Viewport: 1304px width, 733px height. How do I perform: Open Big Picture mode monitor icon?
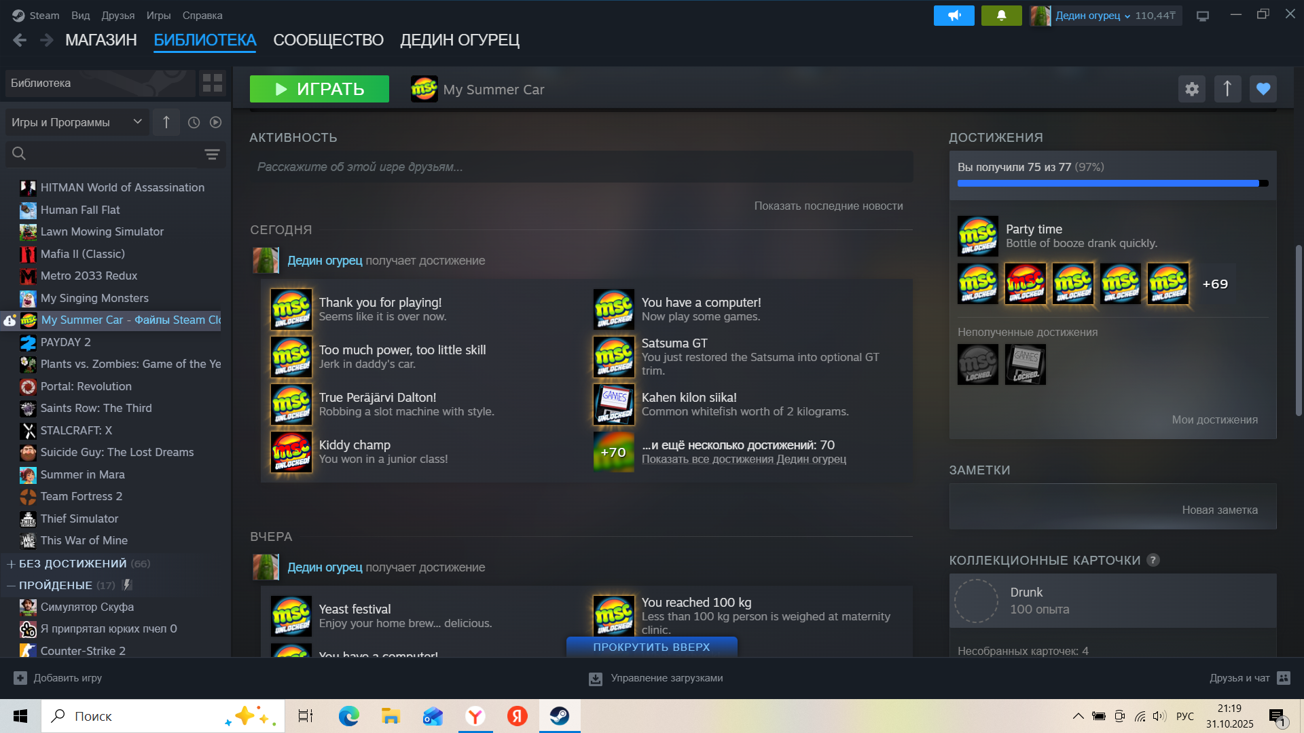[1203, 16]
